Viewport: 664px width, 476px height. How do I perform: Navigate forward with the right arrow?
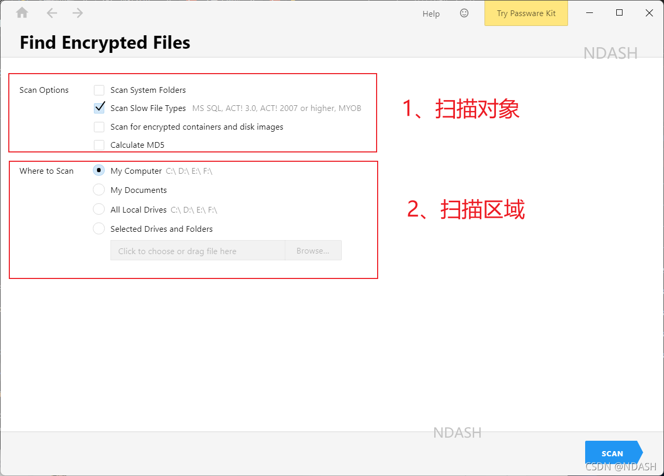coord(78,13)
